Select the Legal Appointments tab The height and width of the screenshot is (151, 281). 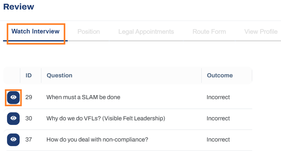point(146,31)
